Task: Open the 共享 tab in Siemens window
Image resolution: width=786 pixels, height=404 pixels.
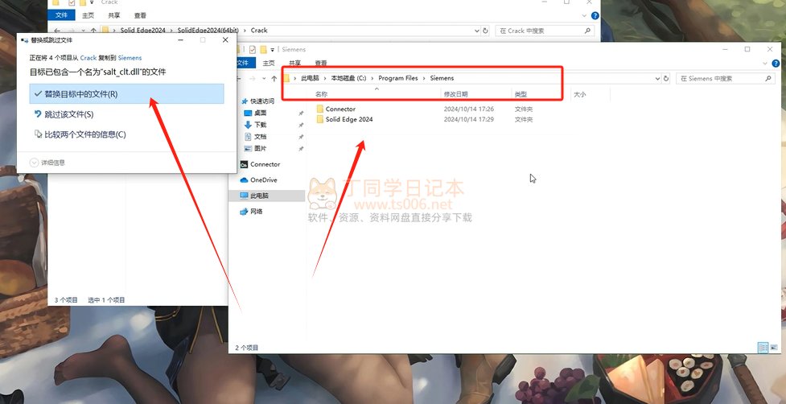Action: pos(294,63)
